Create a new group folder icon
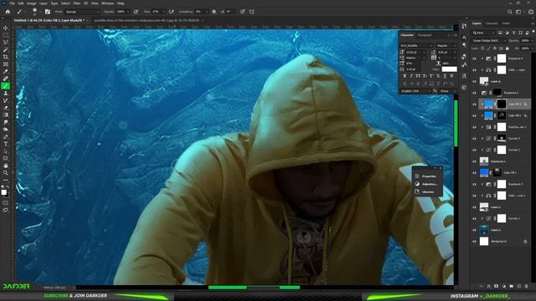Viewport: 536px width, 301px height. pos(512,286)
